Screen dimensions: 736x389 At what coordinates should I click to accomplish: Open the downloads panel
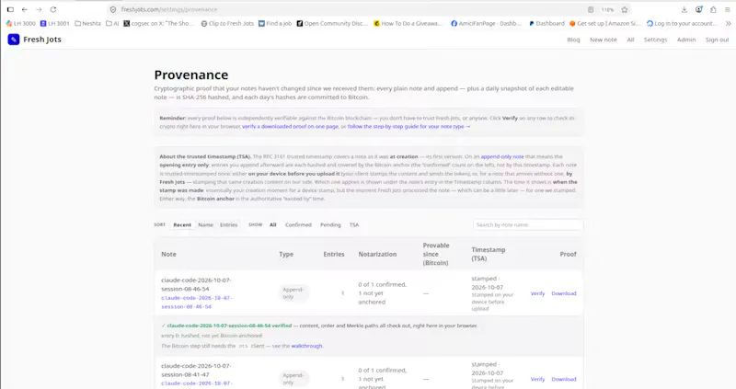(684, 9)
